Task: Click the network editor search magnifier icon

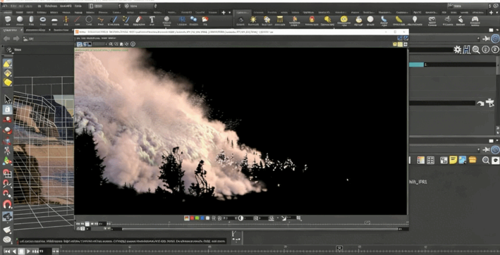Action: click(x=486, y=160)
